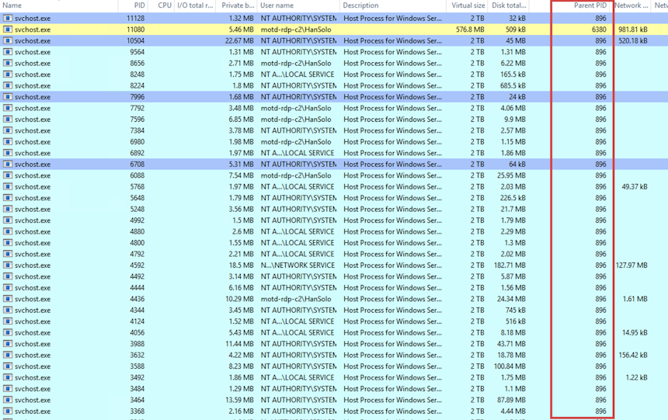Sort by the I/O total r... column header

[195, 5]
